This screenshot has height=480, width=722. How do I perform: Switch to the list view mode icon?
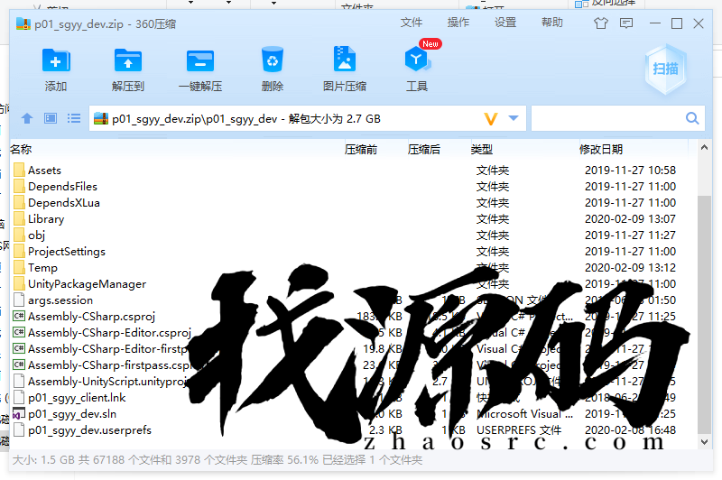pyautogui.click(x=74, y=119)
